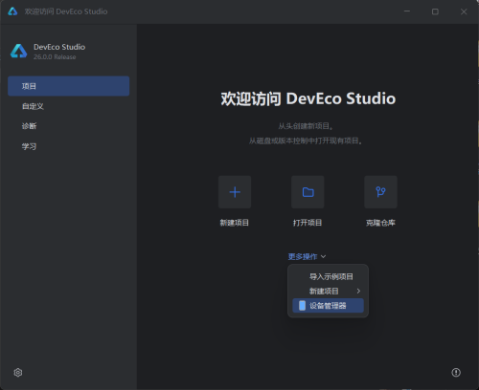
Task: Expand the 新建项目 submenu arrow
Action: (358, 291)
